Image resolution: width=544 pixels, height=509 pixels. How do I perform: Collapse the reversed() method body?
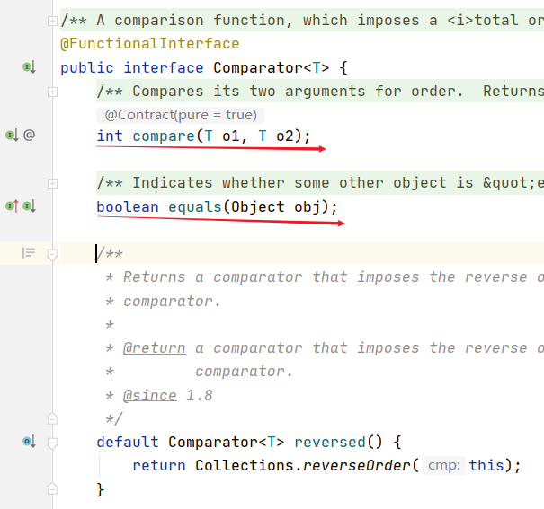[x=52, y=443]
